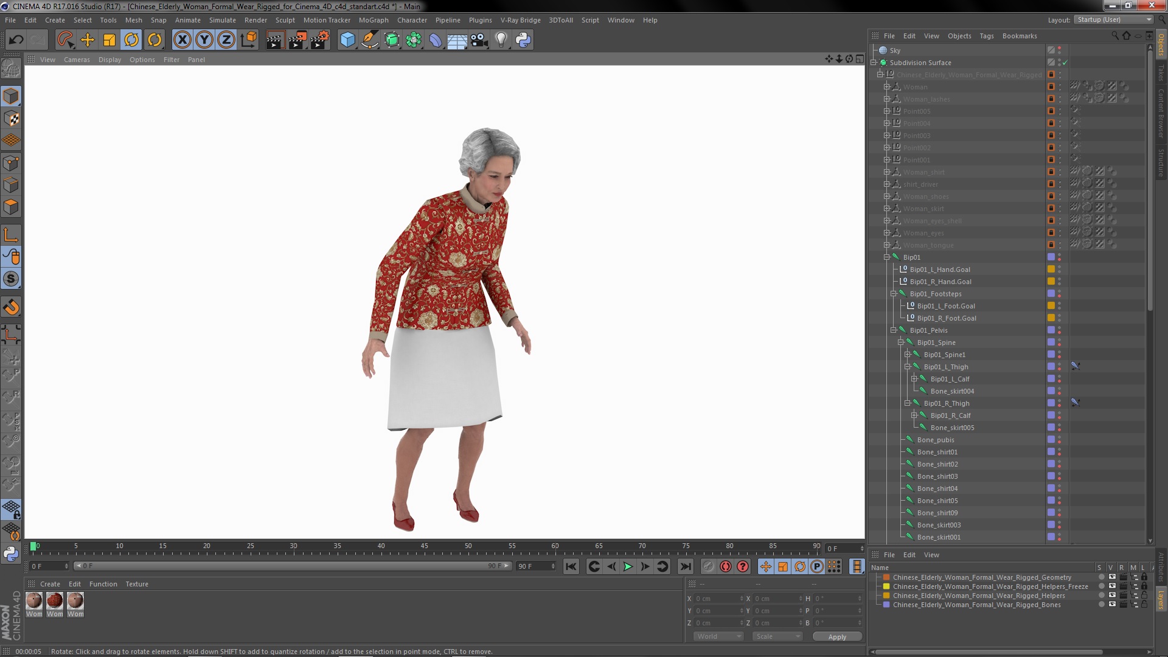Select the Live Selection tool
This screenshot has height=657, width=1168.
coord(65,40)
